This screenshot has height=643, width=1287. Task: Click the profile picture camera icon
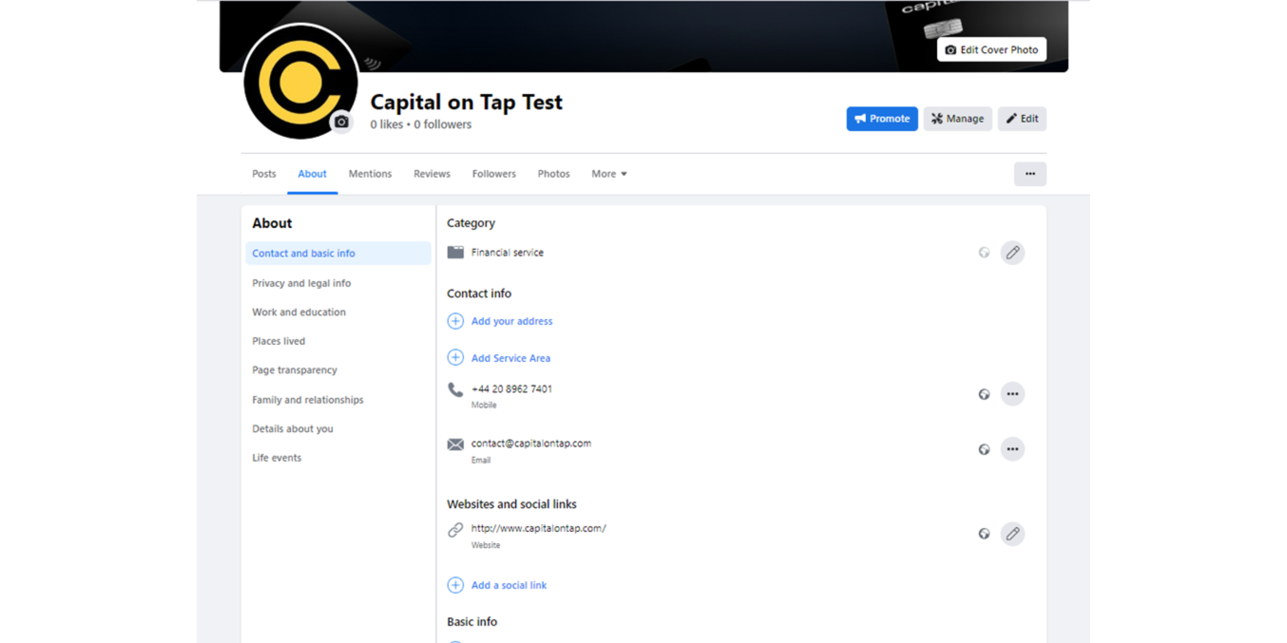[341, 122]
